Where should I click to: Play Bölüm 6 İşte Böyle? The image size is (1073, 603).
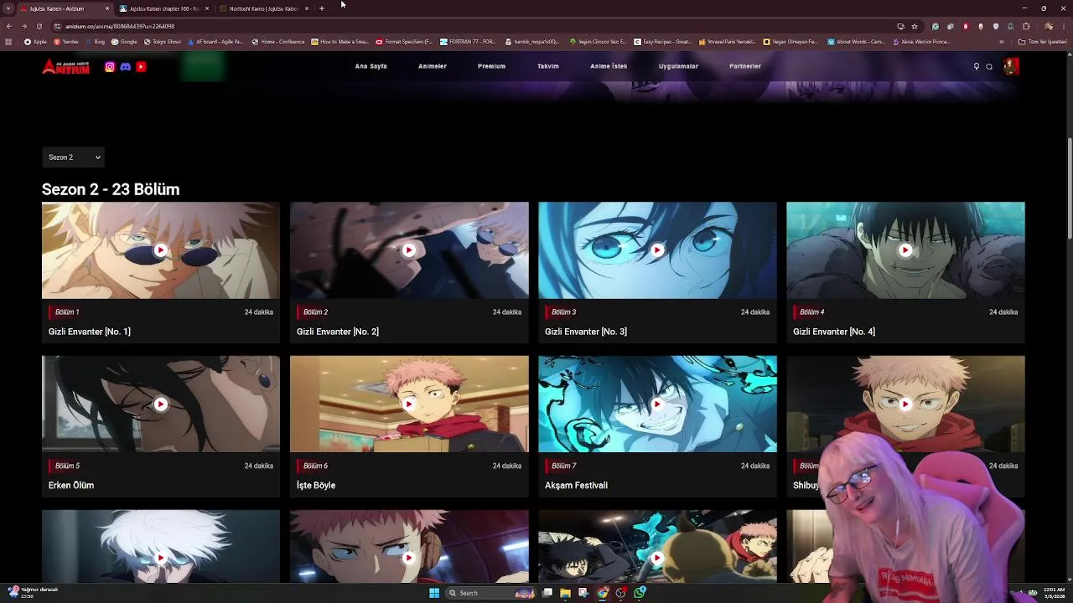(409, 404)
